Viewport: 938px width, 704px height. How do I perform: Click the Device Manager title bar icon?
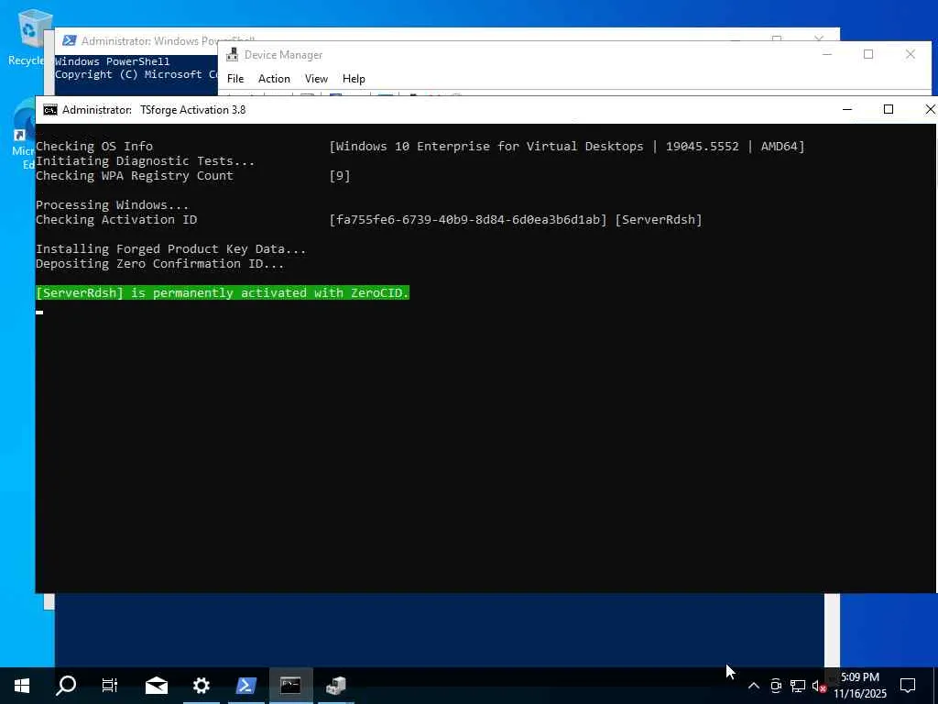click(x=232, y=55)
